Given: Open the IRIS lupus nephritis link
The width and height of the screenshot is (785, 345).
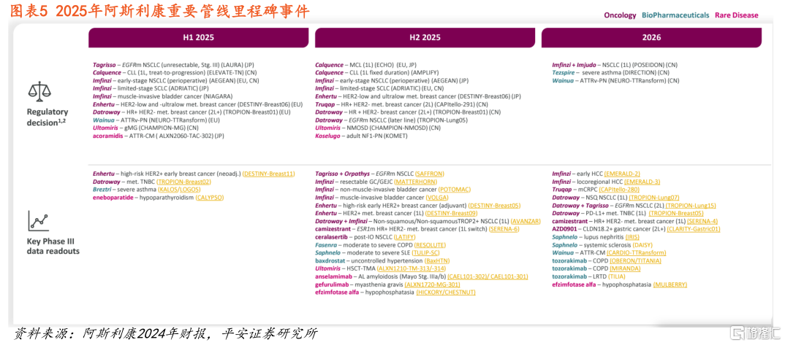Looking at the screenshot, I should click(632, 237).
